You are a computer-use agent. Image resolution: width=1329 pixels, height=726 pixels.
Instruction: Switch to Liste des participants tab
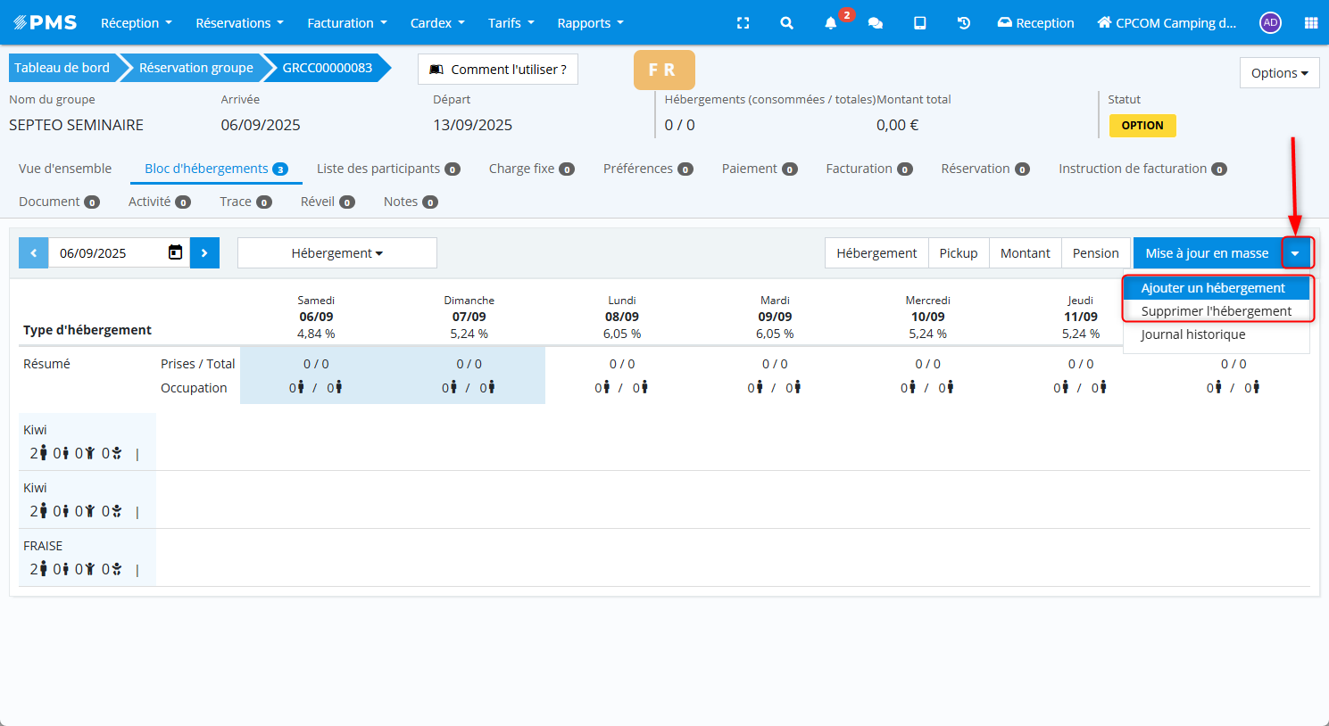387,169
